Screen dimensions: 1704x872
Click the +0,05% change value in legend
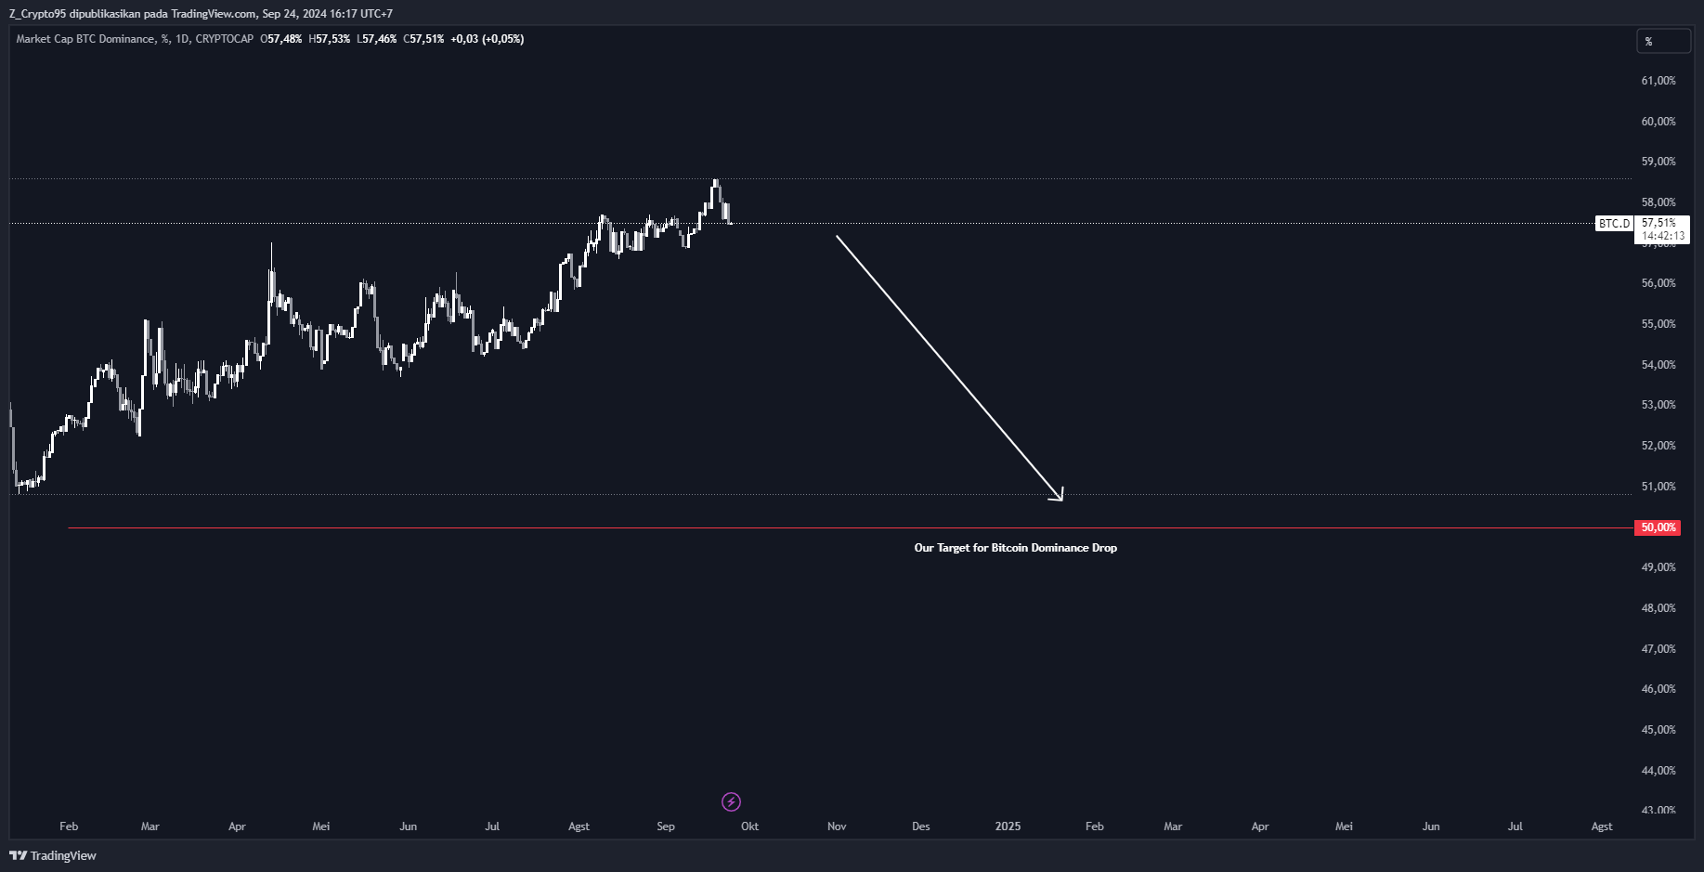(501, 39)
